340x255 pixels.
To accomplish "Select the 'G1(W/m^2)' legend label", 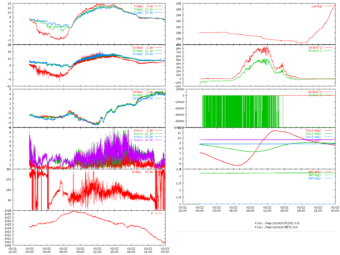I will [x=316, y=92].
